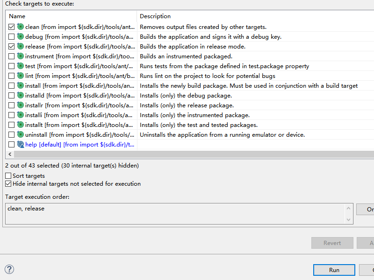Check the install target checkbox

pos(12,86)
